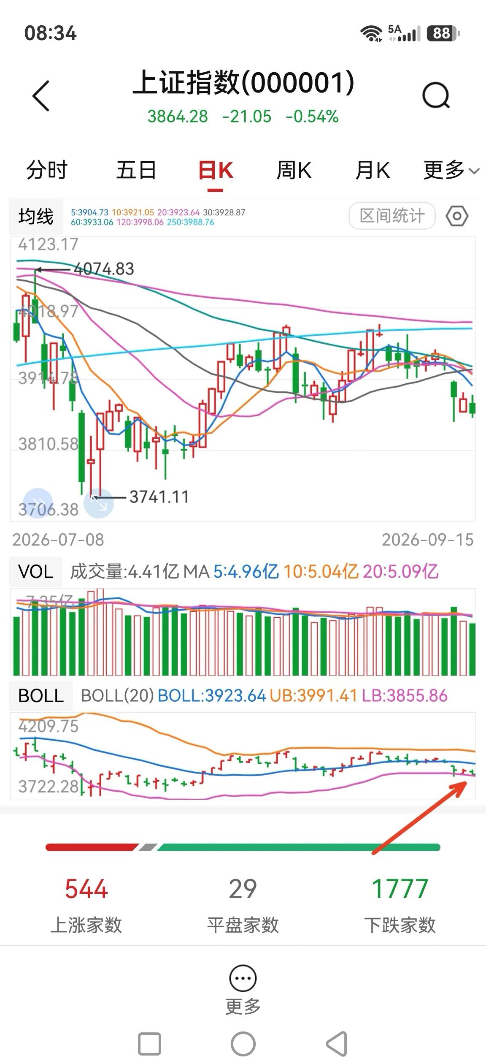
Task: Select the 月K tab
Action: [373, 170]
